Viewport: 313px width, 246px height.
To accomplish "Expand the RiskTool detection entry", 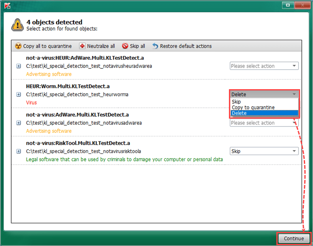I will [x=18, y=151].
